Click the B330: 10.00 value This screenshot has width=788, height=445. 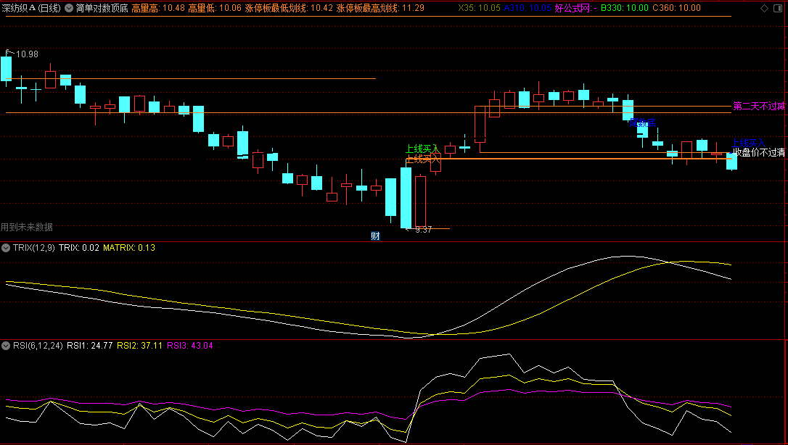625,8
